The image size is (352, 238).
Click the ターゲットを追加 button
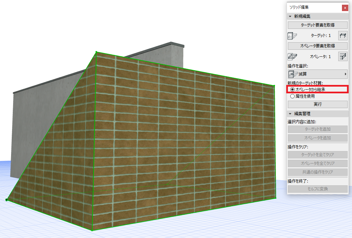[318, 129]
